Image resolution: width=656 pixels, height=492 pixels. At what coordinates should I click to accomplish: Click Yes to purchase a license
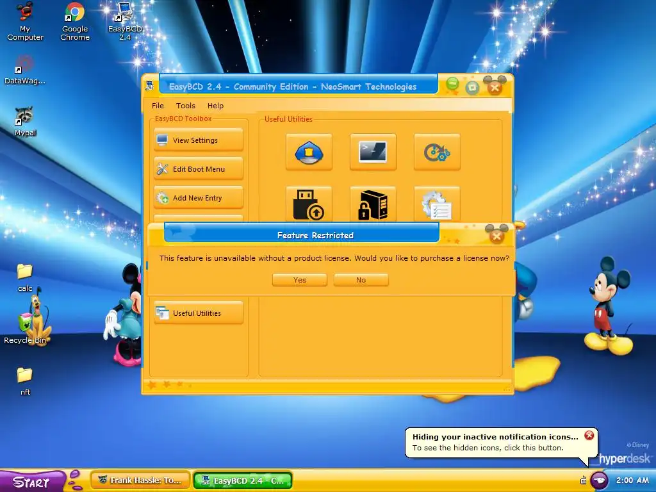[x=300, y=280]
